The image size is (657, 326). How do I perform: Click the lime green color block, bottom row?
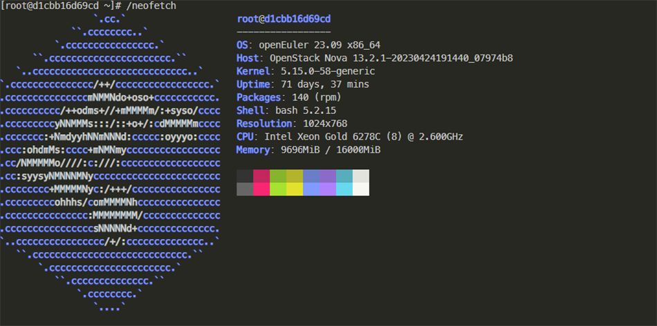coord(278,189)
